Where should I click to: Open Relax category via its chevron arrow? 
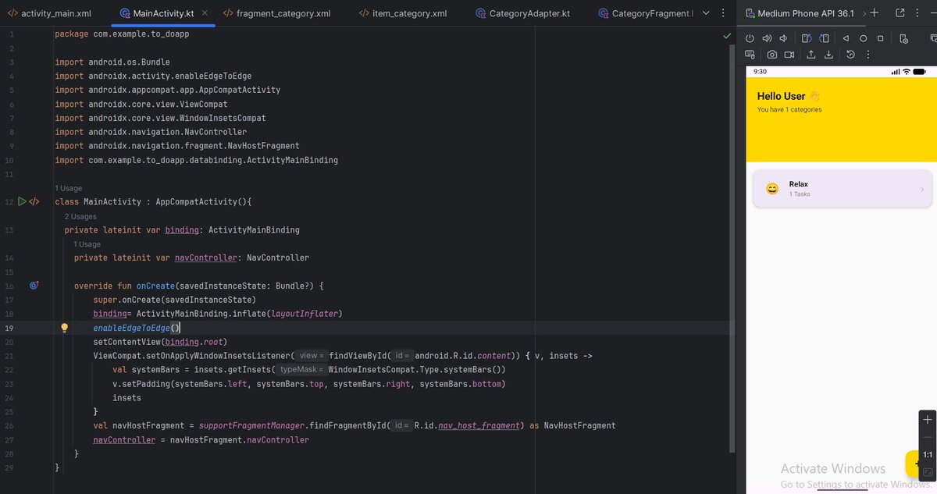click(922, 190)
